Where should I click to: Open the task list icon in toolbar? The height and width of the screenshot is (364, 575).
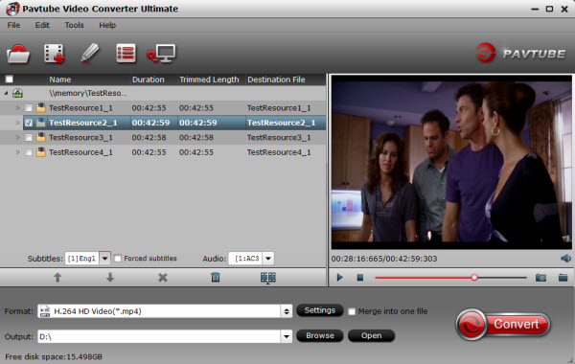point(126,54)
